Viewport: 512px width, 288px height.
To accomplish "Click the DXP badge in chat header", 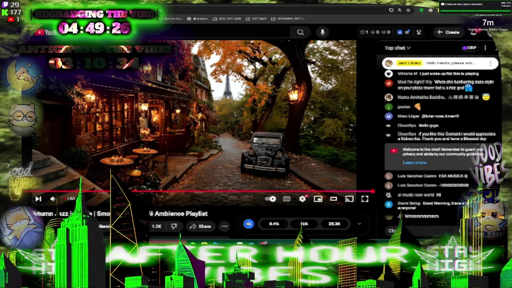I will (469, 48).
